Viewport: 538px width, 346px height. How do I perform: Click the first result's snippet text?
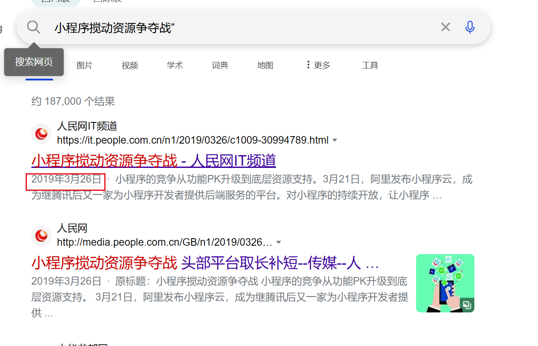click(252, 187)
